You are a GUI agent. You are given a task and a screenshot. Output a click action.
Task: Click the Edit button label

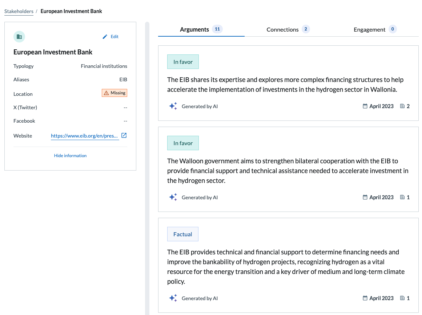click(114, 37)
